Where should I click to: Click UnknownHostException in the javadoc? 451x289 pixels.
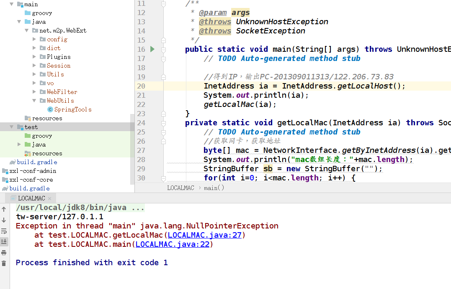282,22
